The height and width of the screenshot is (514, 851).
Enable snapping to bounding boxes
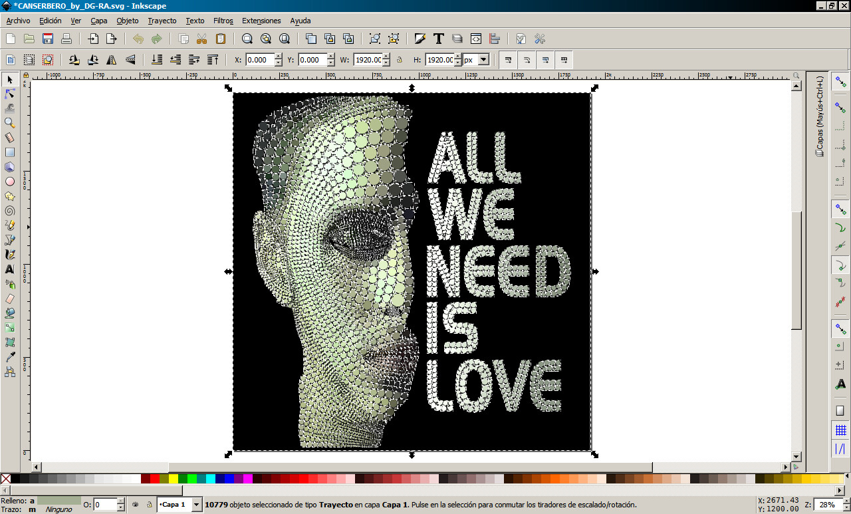tap(840, 106)
